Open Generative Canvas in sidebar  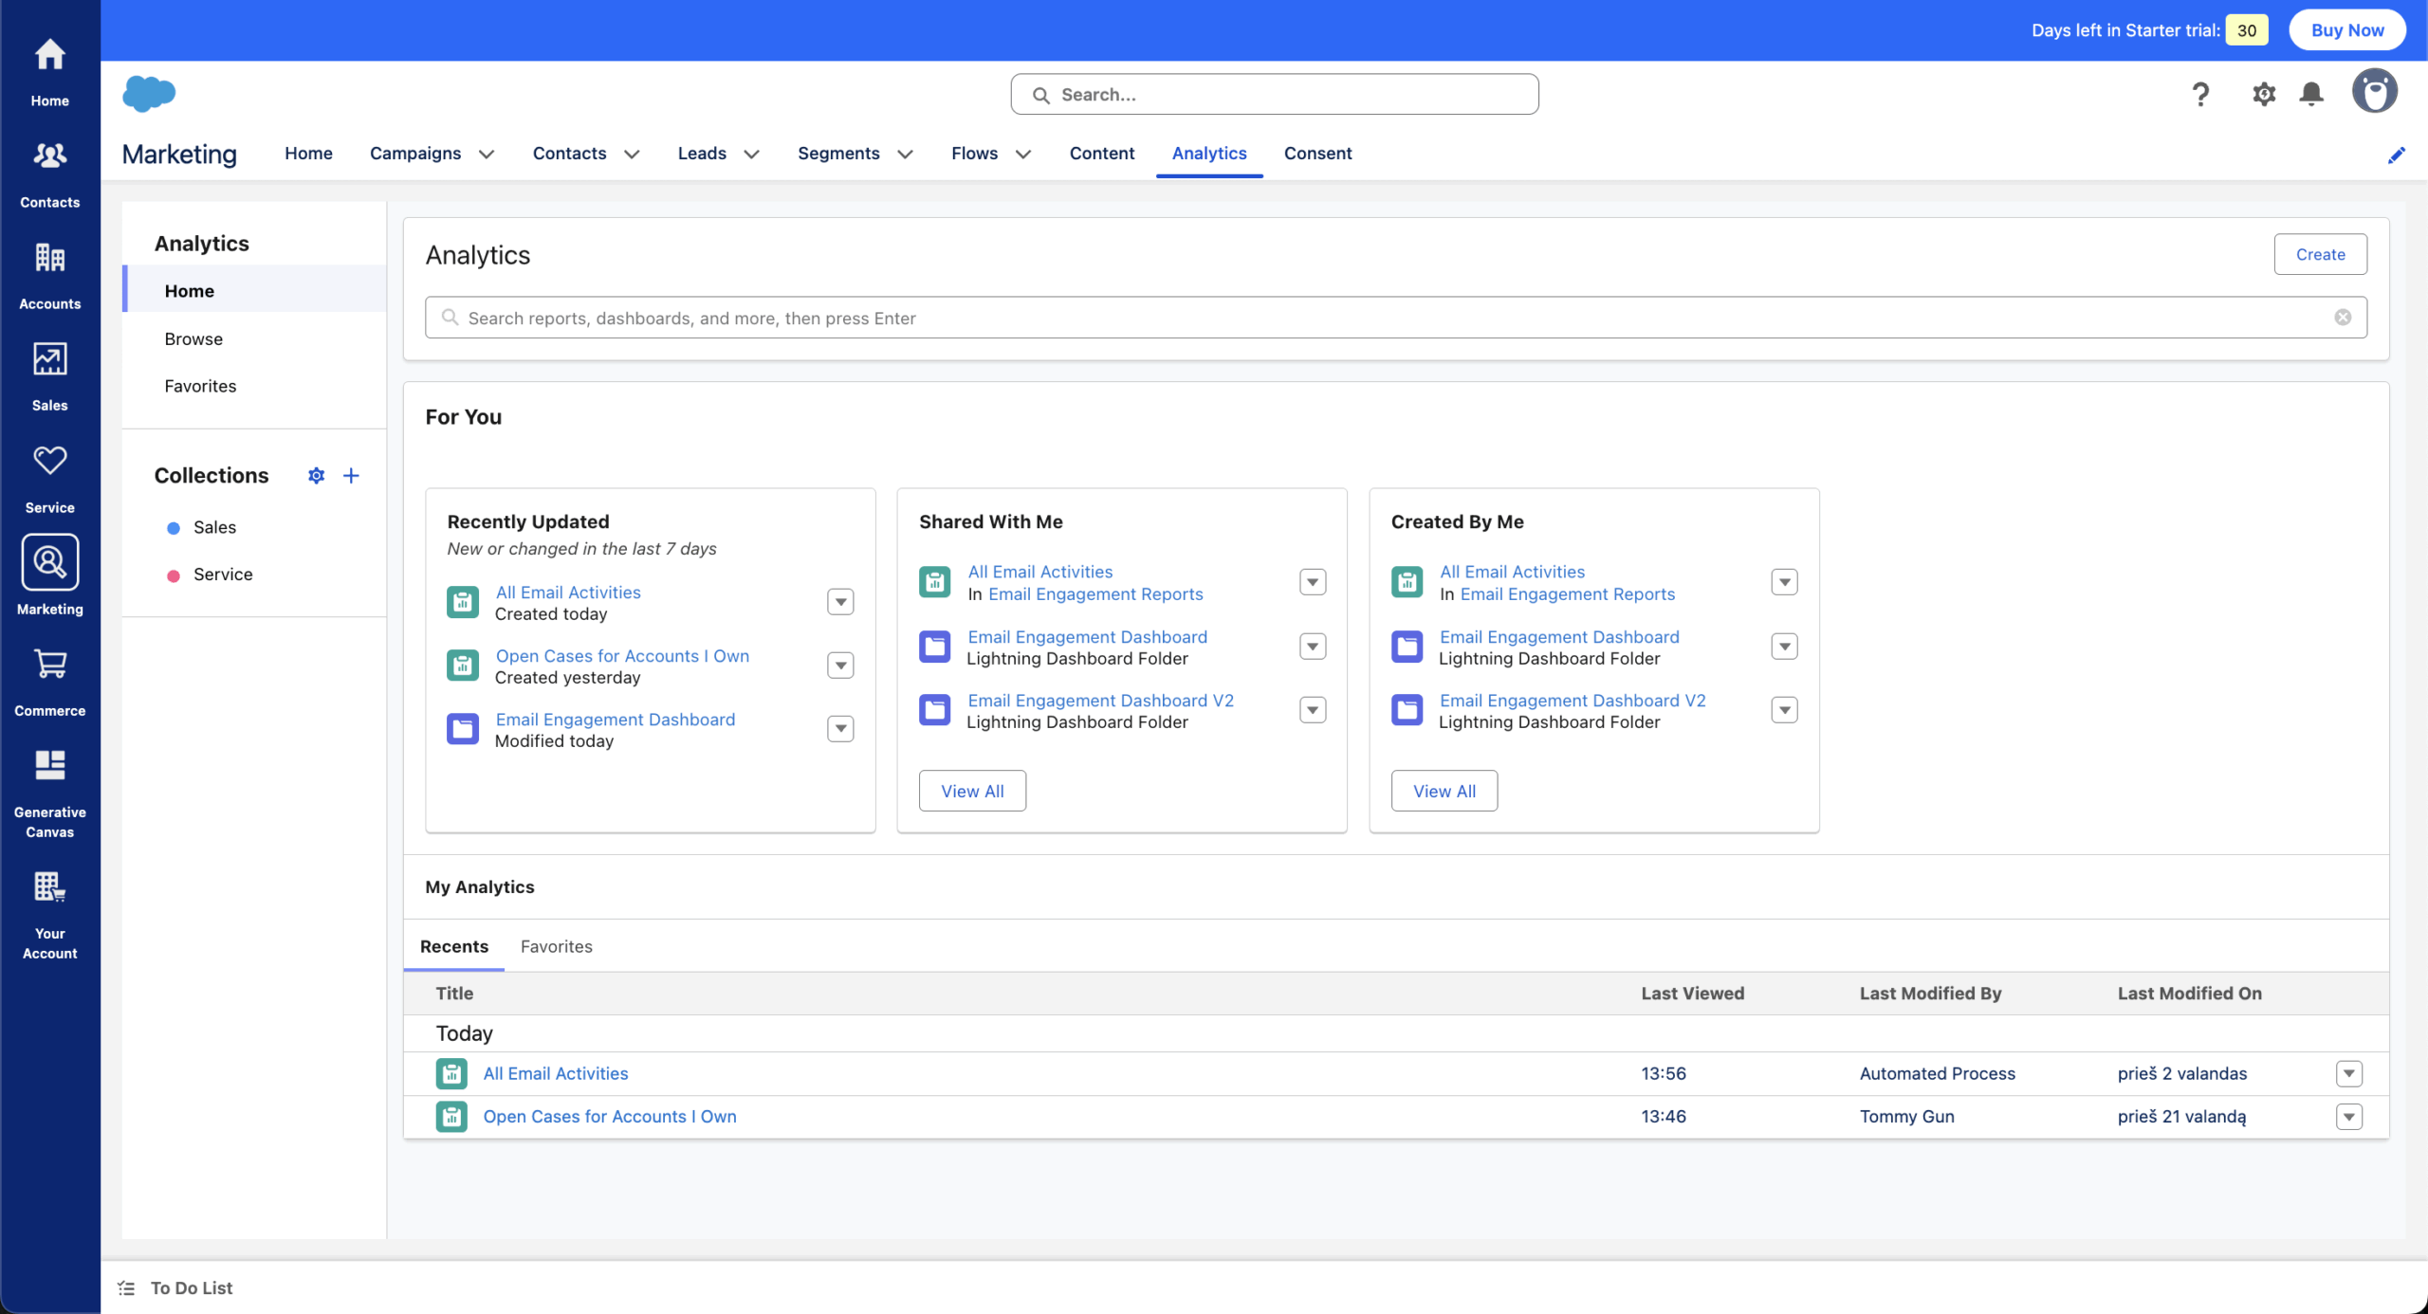(49, 794)
